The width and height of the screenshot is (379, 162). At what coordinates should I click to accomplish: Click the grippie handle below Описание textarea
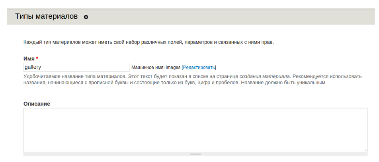(x=195, y=154)
